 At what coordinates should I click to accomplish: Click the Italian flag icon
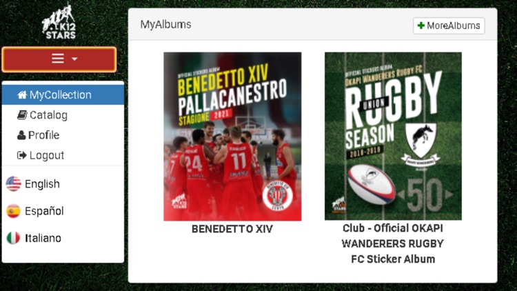(x=14, y=238)
